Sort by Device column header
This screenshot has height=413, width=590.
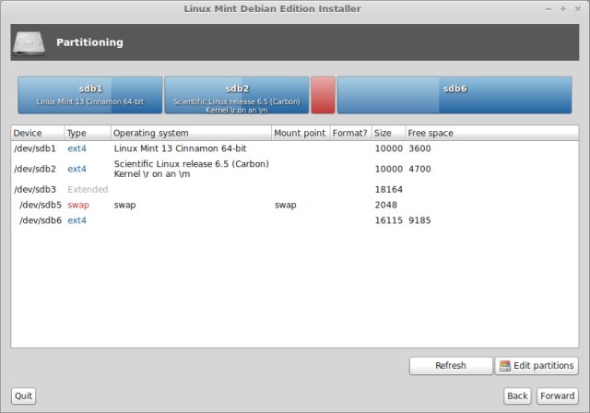click(38, 133)
